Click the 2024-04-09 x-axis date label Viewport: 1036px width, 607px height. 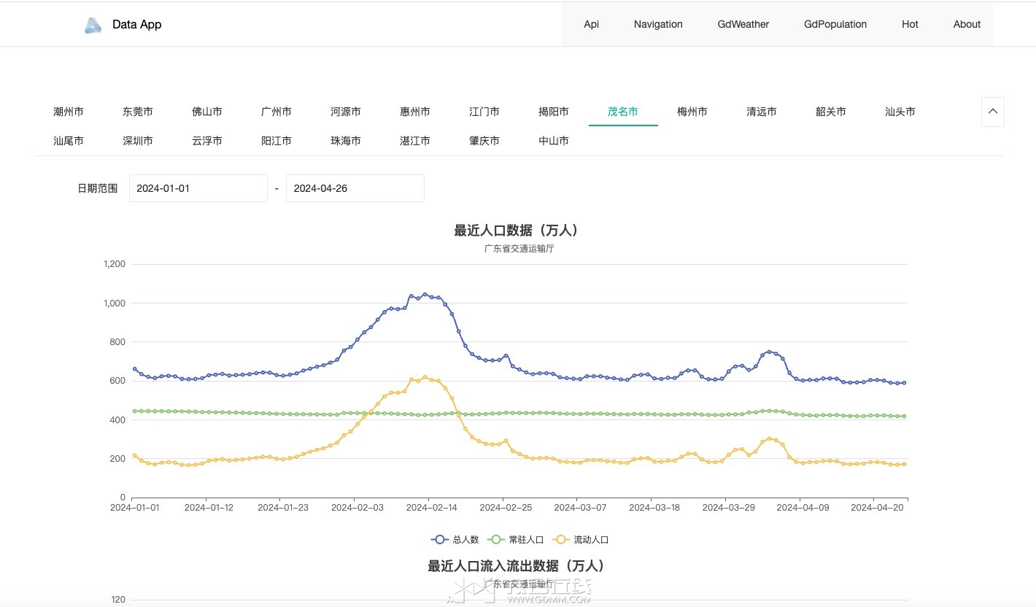(803, 508)
